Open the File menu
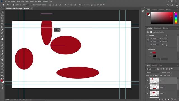The image size is (179, 101). [5, 1]
